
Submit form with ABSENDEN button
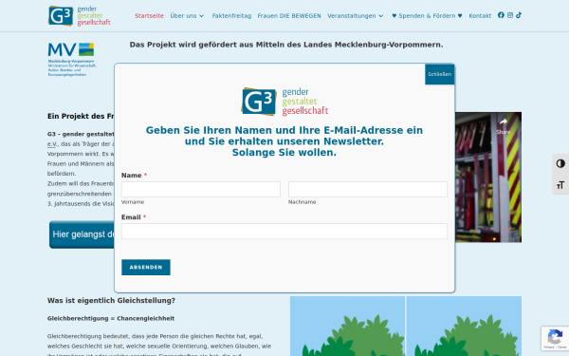146,268
